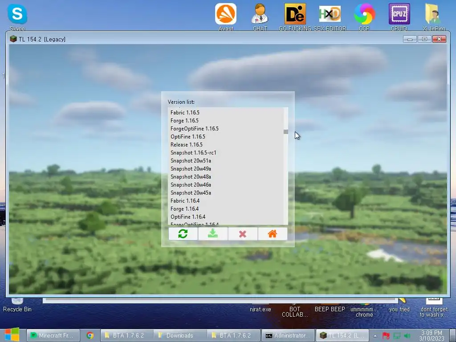Select Snapshot 20w48a entry
The width and height of the screenshot is (456, 342).
click(226, 176)
